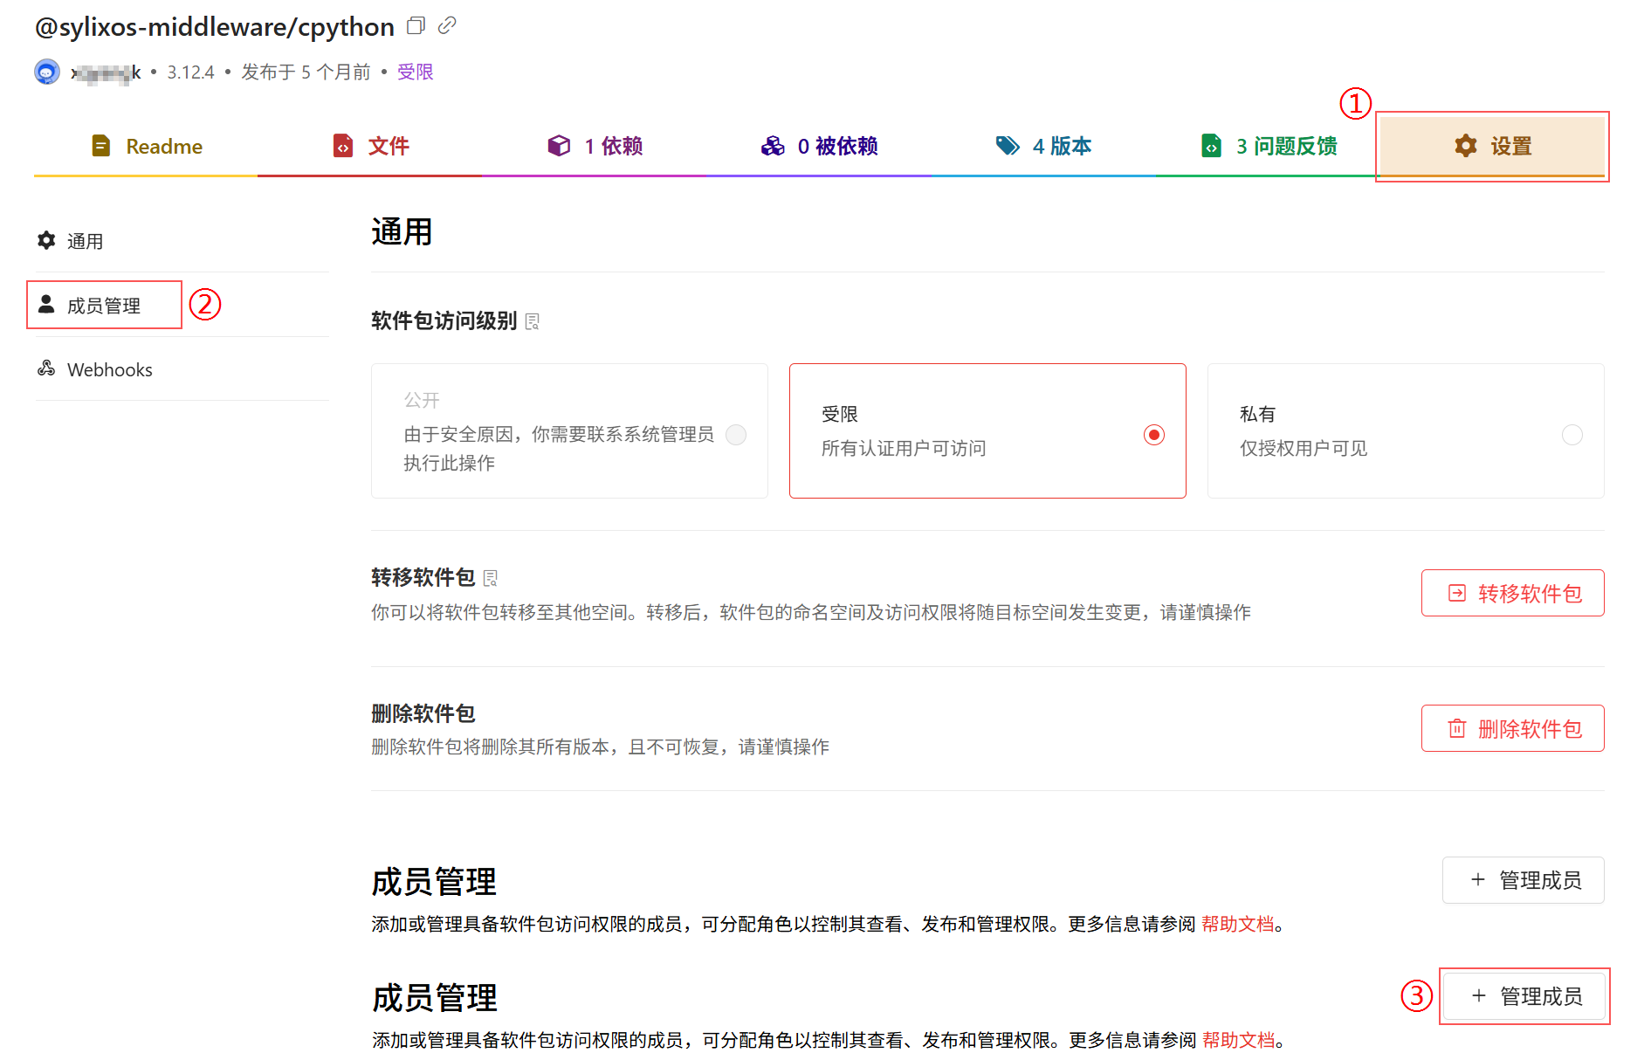This screenshot has height=1060, width=1651.
Task: Click the link icon beside the package title
Action: pos(447,26)
